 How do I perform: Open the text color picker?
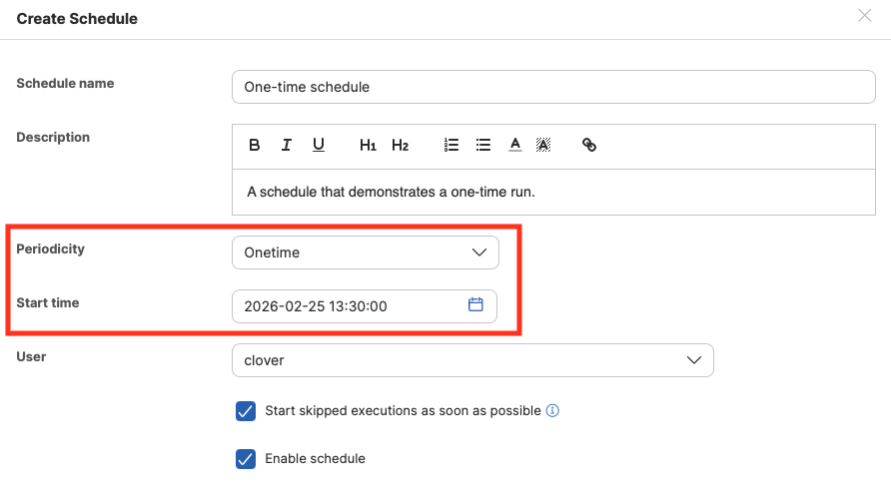coord(515,146)
